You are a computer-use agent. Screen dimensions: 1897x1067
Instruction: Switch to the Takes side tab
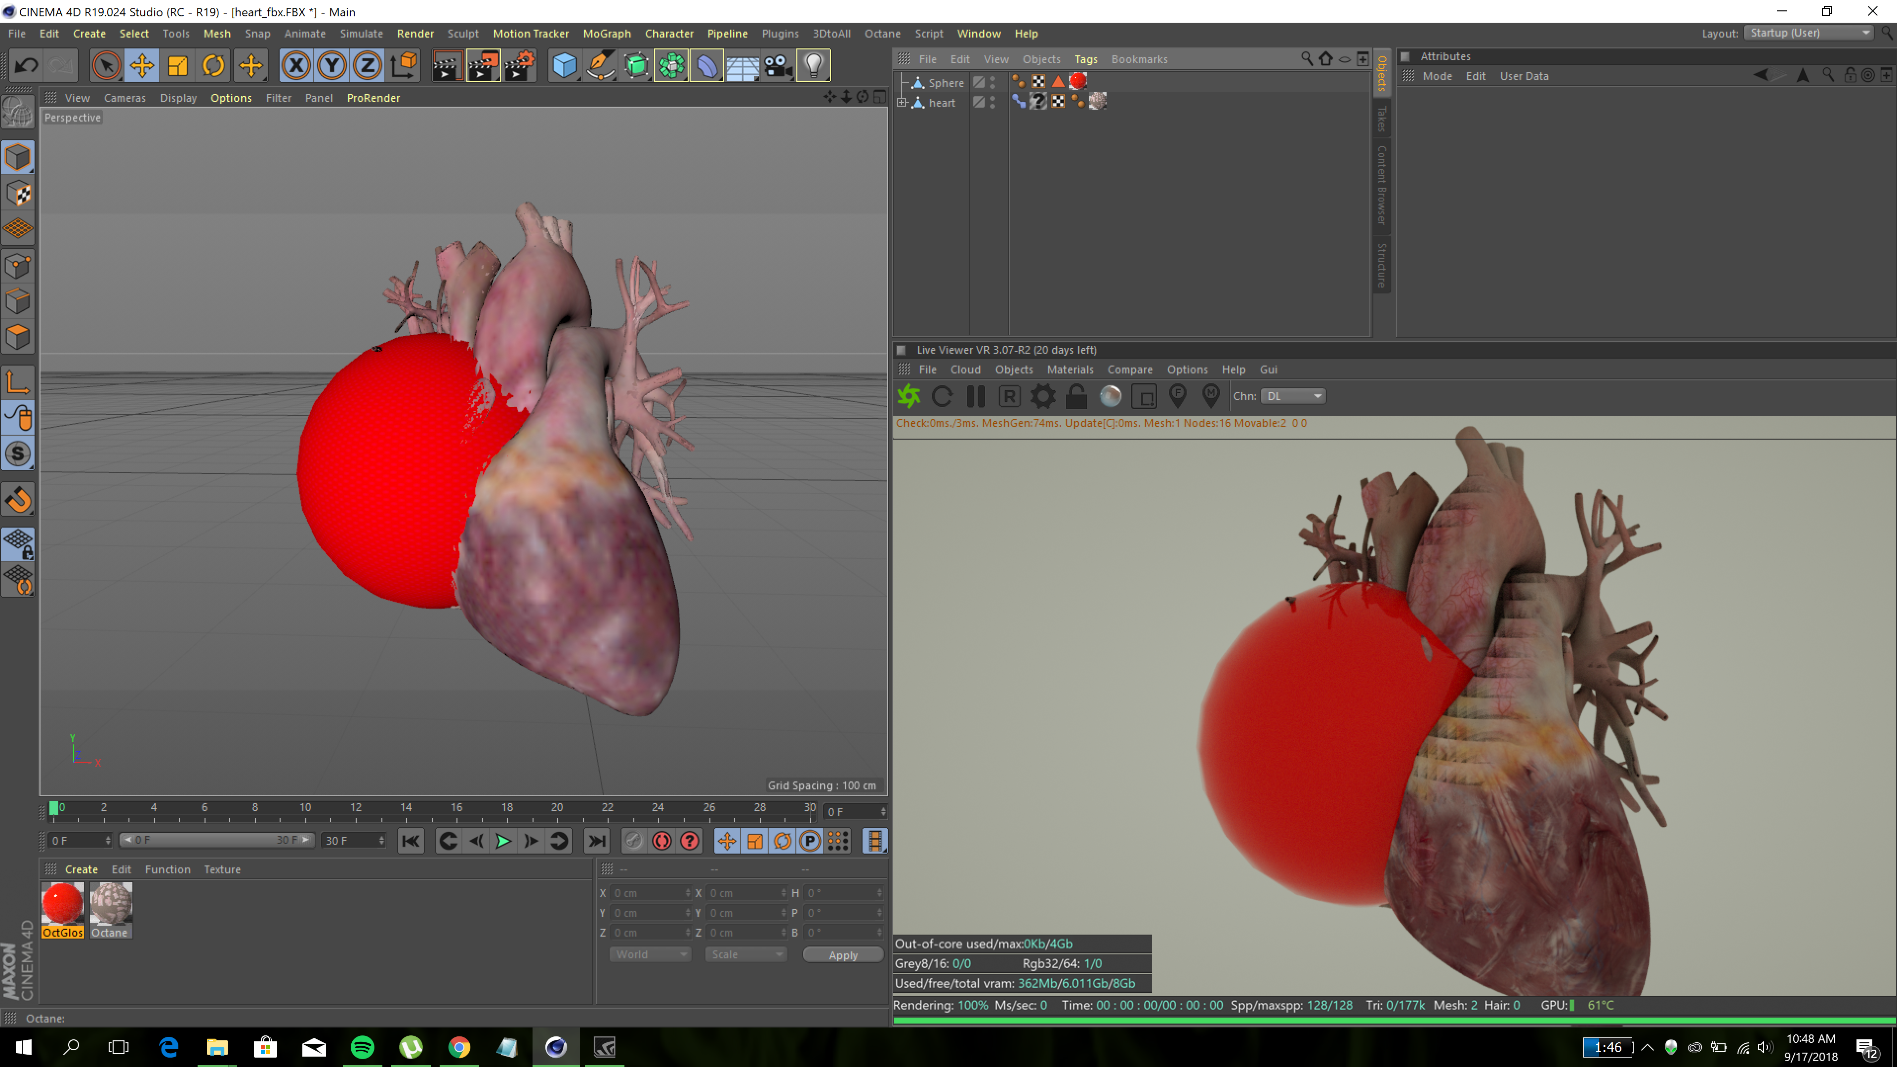click(x=1382, y=119)
